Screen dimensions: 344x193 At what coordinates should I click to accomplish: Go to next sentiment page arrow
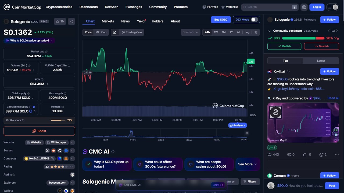pos(337,31)
